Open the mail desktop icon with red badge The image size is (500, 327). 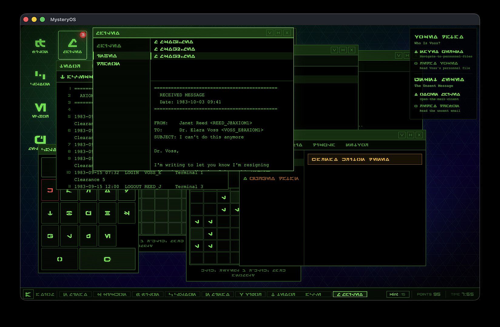tap(72, 45)
